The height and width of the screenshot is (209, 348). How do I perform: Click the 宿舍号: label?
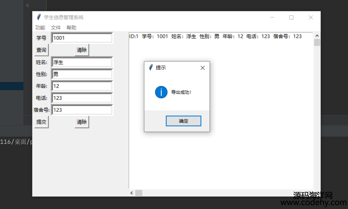[42, 110]
